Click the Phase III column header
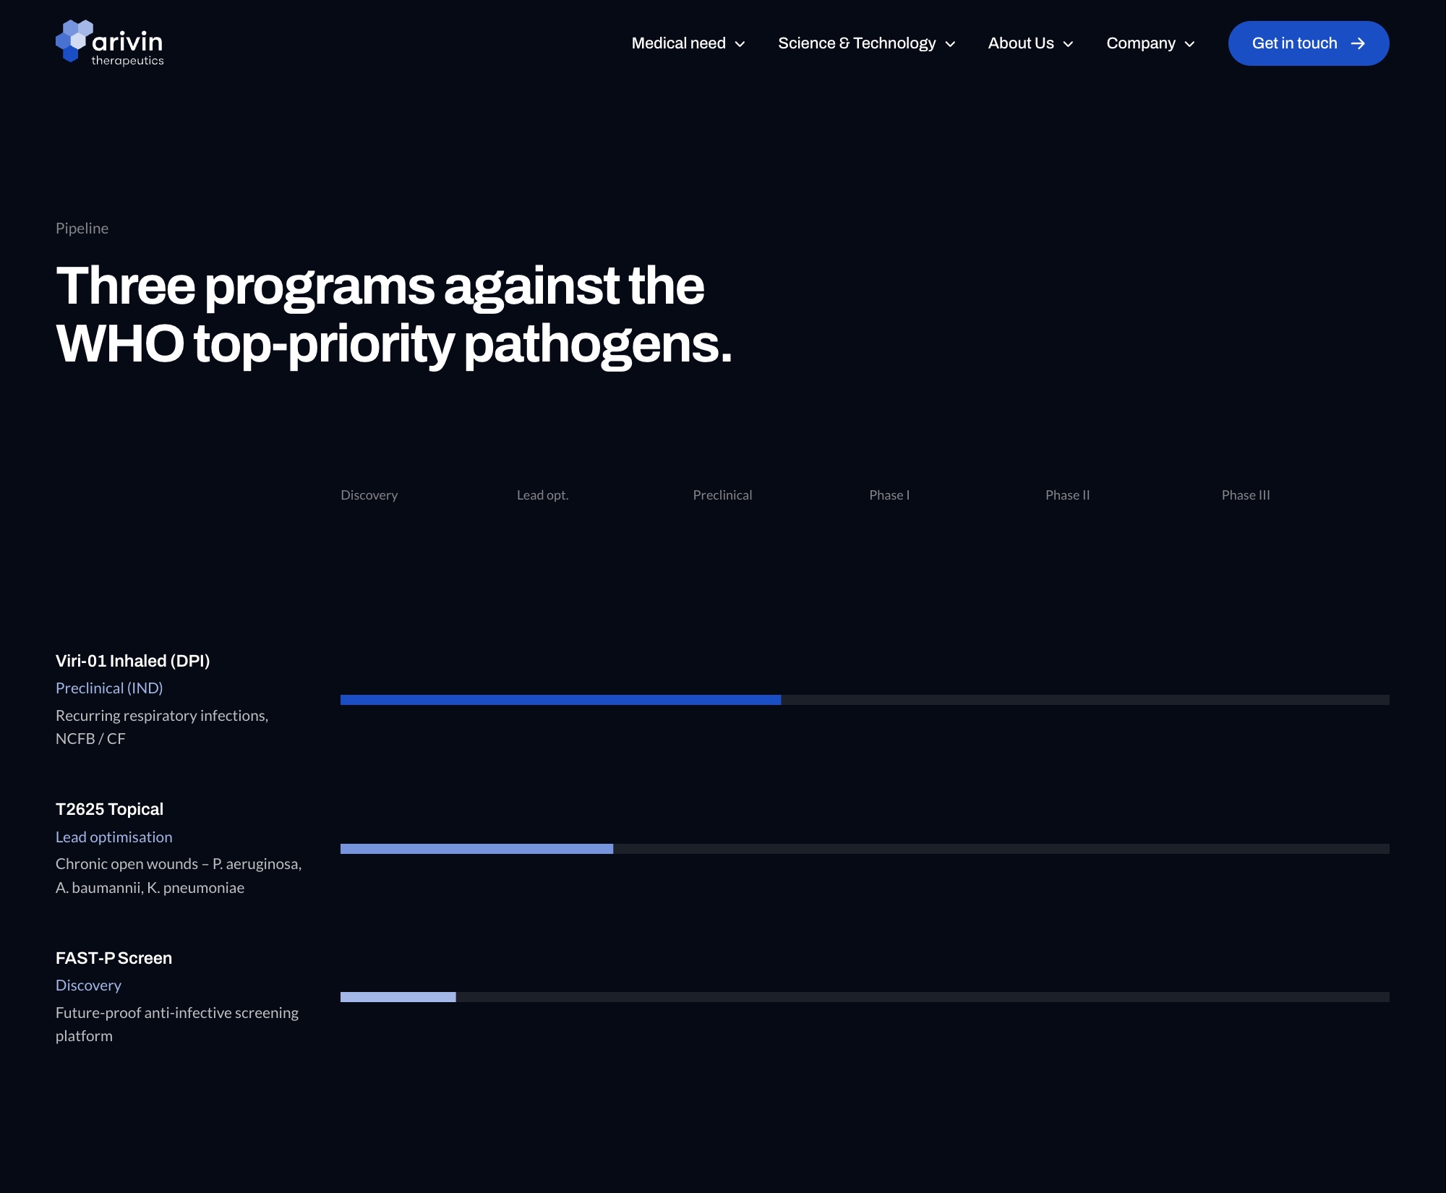 coord(1246,495)
